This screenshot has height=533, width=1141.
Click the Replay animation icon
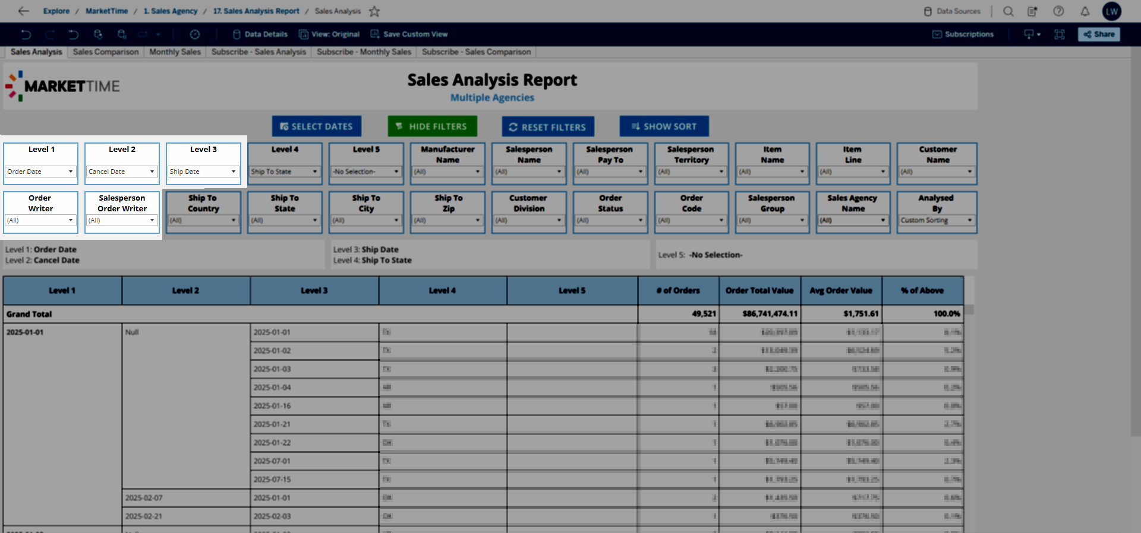(x=143, y=34)
